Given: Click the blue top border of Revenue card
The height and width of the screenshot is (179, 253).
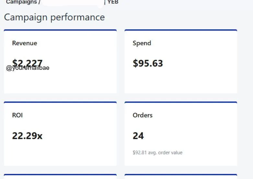Looking at the screenshot, I should tap(60, 30).
